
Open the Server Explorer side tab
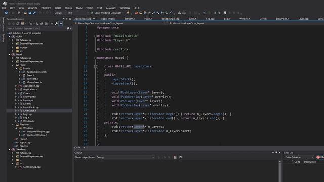click(x=3, y=24)
